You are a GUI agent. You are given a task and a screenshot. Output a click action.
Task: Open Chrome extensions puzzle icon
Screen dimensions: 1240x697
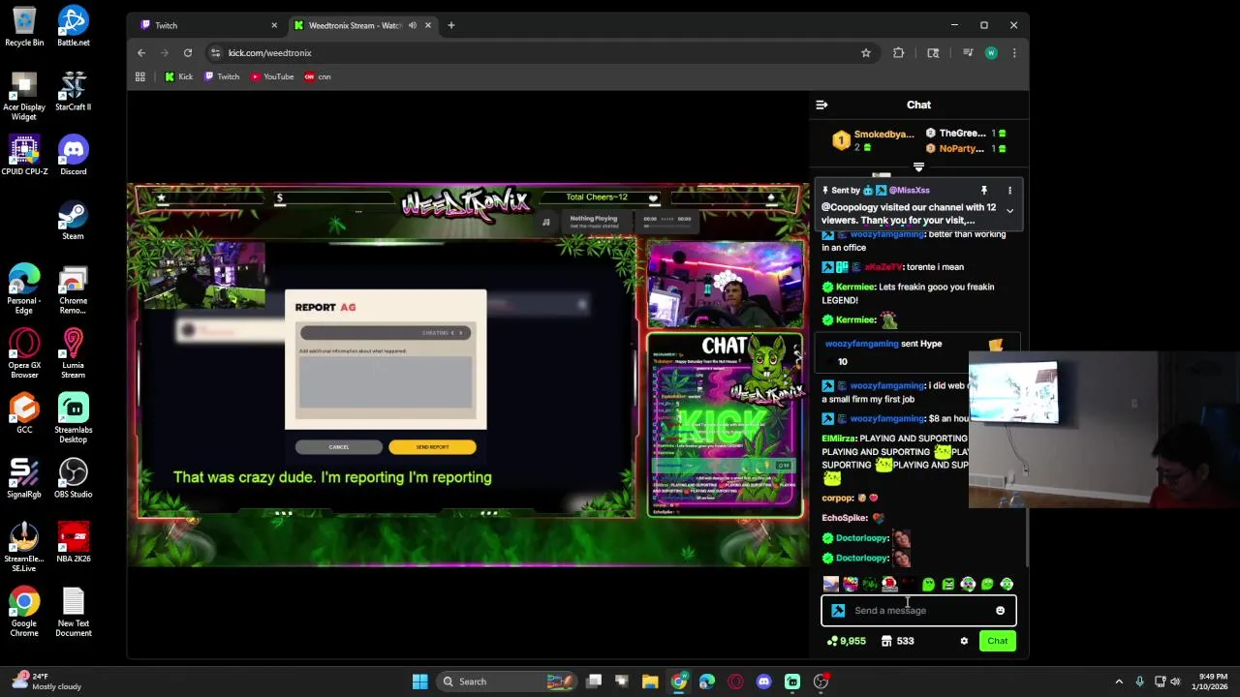(899, 53)
